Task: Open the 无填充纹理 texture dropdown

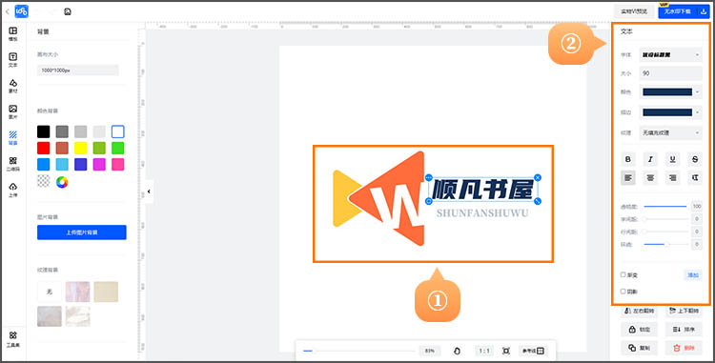Action: 670,132
